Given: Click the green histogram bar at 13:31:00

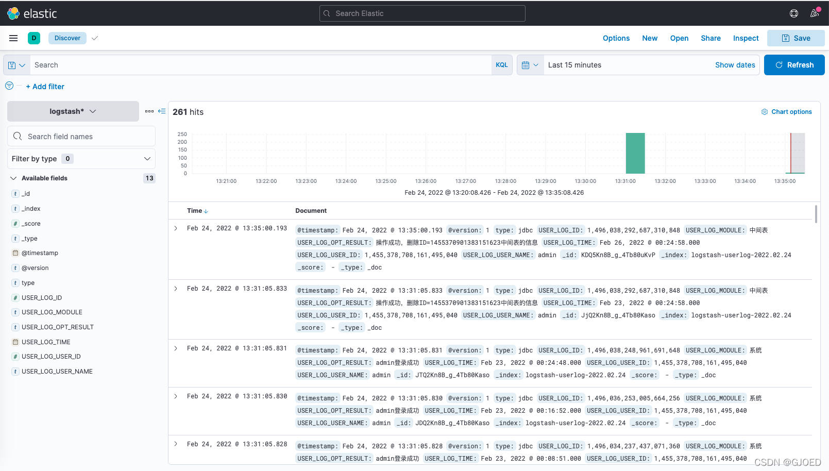Looking at the screenshot, I should (x=635, y=154).
